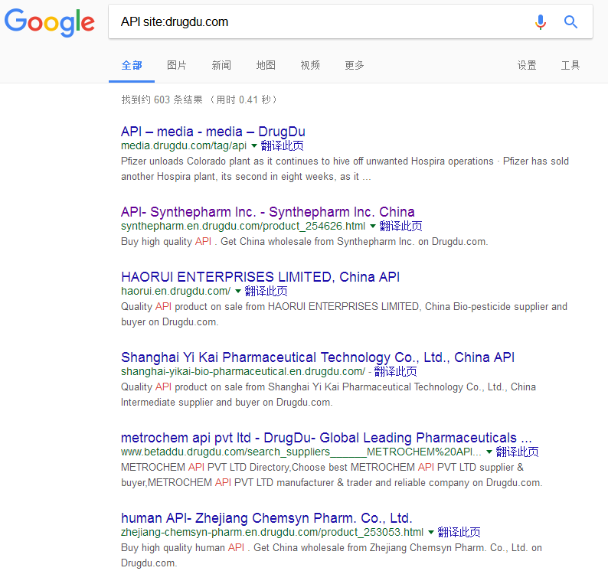Open the 'API – media - media – DrugDu' result
This screenshot has height=584, width=608.
tap(213, 132)
